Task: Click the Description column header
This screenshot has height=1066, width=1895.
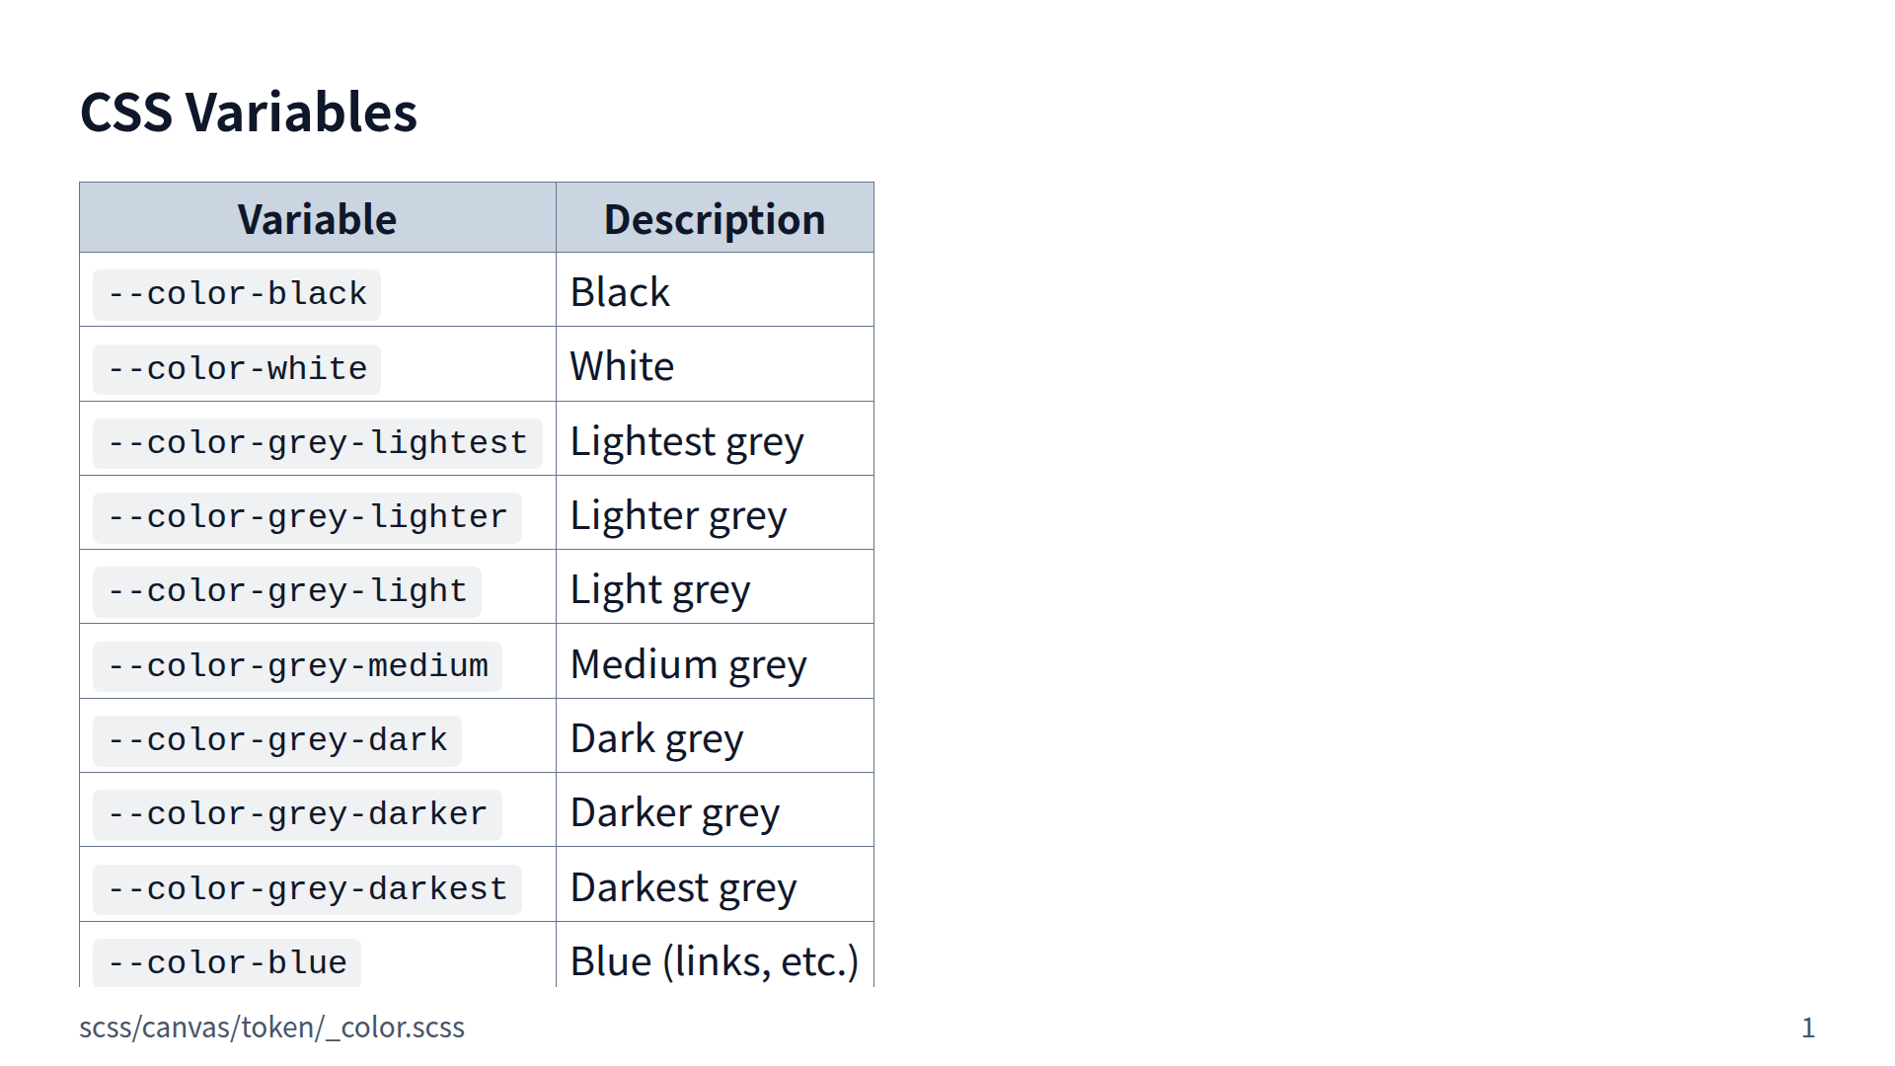Action: click(x=714, y=219)
